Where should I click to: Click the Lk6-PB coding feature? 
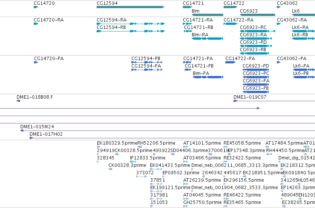[x=304, y=77]
